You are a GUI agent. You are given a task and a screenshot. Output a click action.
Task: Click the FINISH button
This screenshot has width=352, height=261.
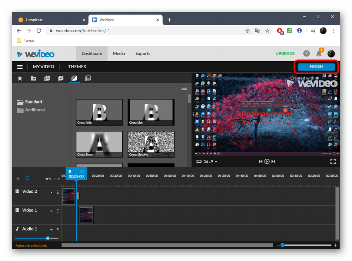tap(316, 67)
